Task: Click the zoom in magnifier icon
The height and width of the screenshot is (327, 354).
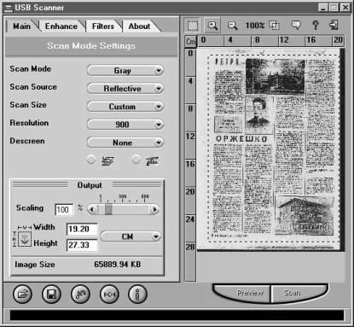Action: pyautogui.click(x=212, y=26)
